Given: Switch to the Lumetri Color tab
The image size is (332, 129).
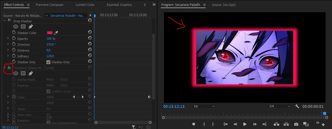Looking at the screenshot, I should pos(85,5).
